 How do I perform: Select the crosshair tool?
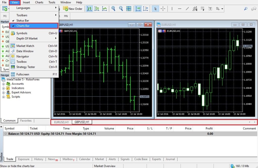(x=163, y=9)
